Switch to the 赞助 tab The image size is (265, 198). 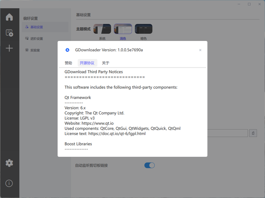pos(69,63)
